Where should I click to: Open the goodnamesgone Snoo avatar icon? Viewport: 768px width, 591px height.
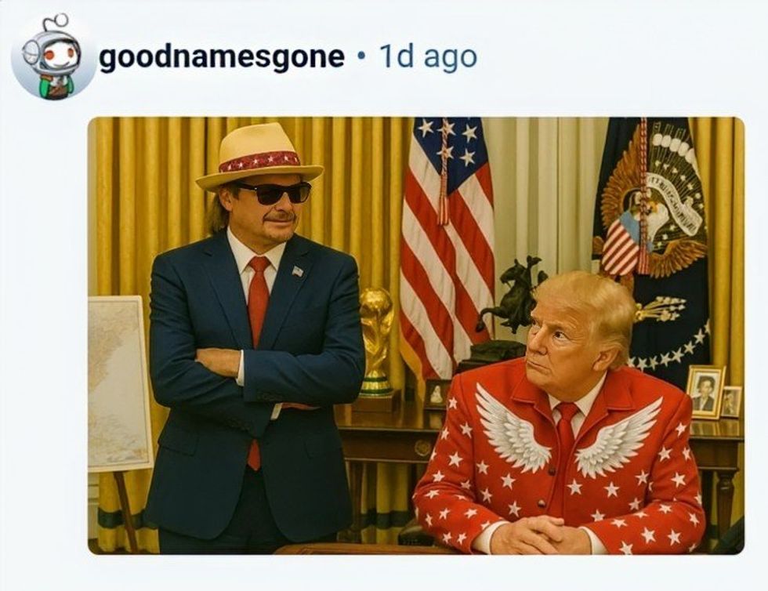point(53,56)
